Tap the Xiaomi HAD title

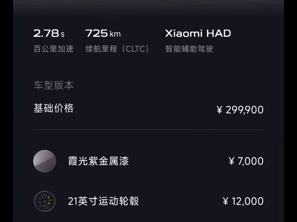click(x=198, y=33)
